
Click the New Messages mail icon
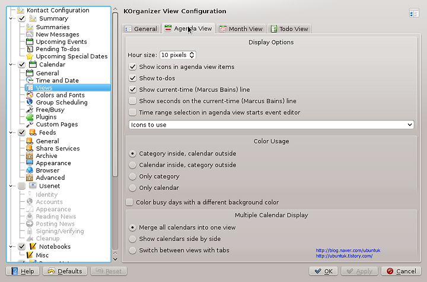(30, 34)
